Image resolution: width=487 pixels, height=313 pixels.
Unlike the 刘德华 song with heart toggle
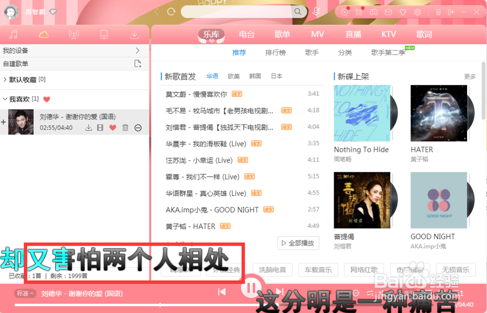(113, 128)
